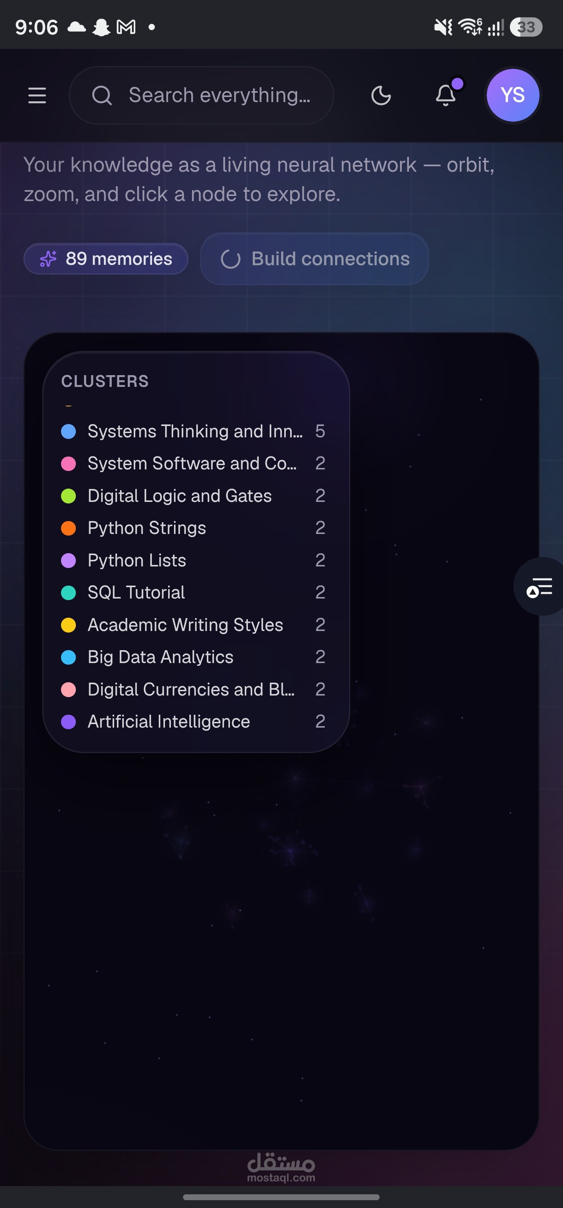Click Digital Logic and Gates green swatch
The width and height of the screenshot is (563, 1208).
coord(68,496)
